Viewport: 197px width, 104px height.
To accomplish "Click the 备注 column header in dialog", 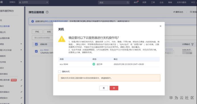I will (x=116, y=59).
